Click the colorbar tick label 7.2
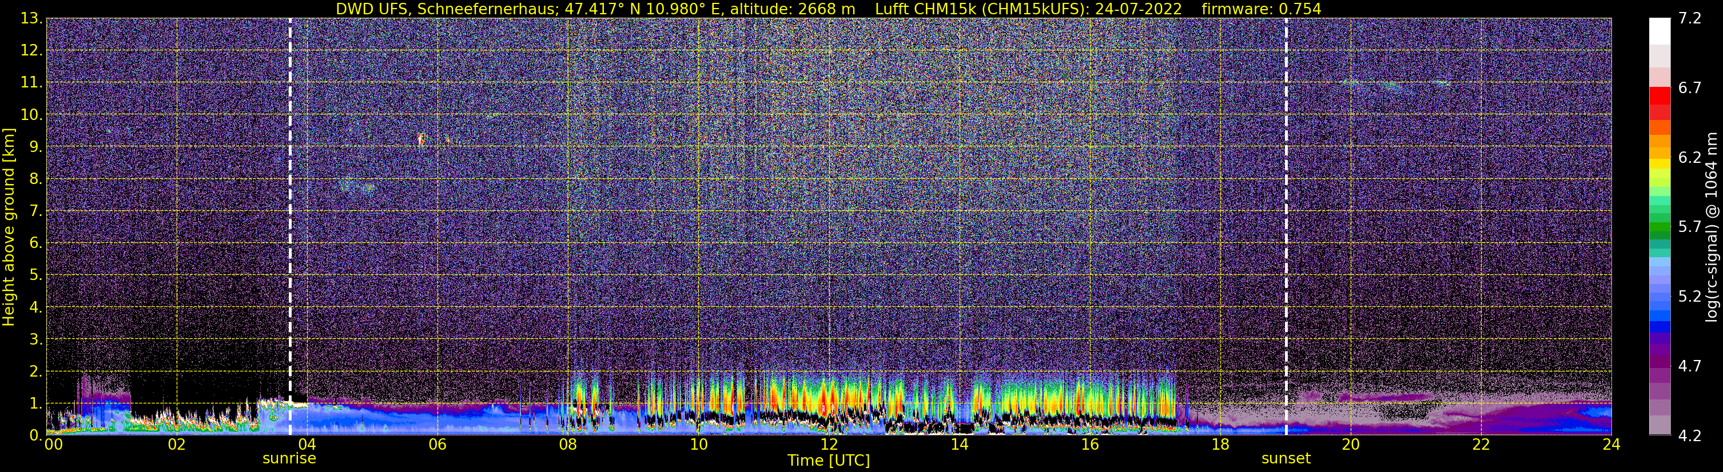 (x=1690, y=18)
